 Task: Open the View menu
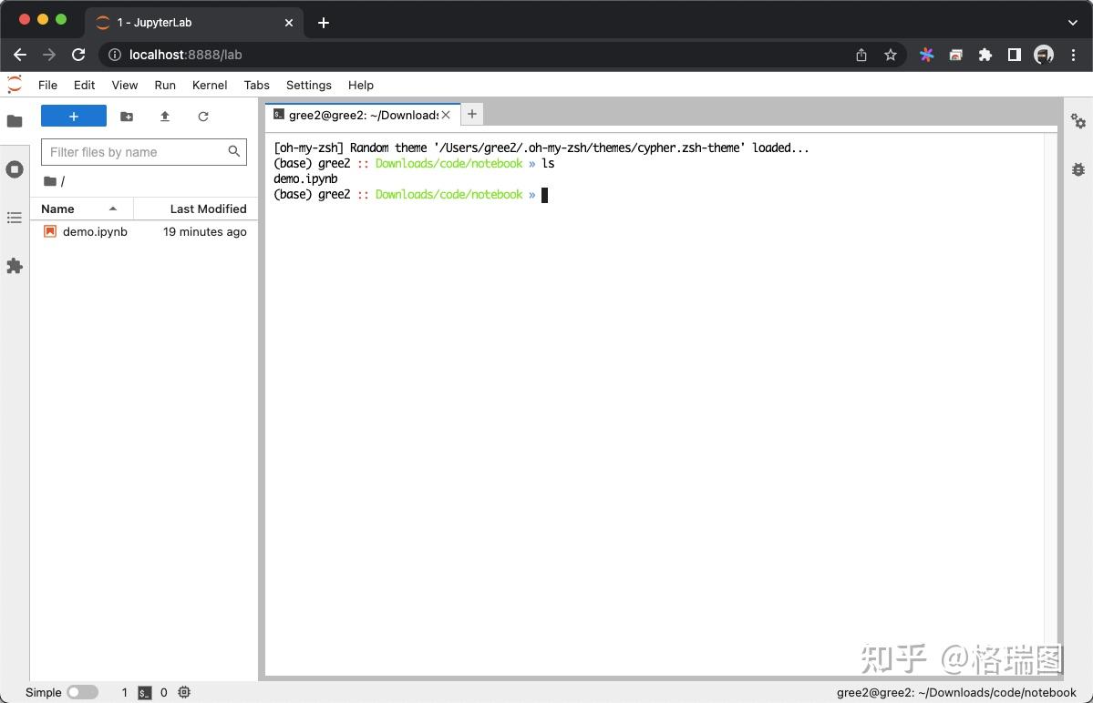click(125, 85)
